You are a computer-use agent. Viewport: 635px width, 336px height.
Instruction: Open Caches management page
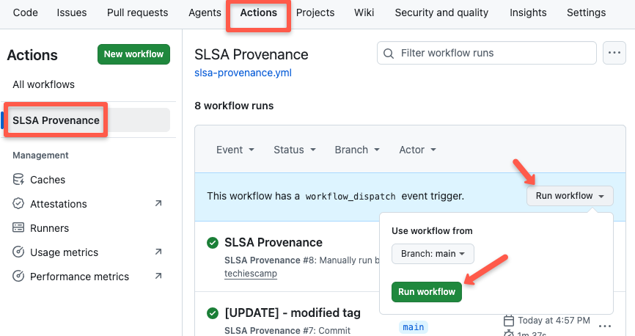tap(48, 180)
